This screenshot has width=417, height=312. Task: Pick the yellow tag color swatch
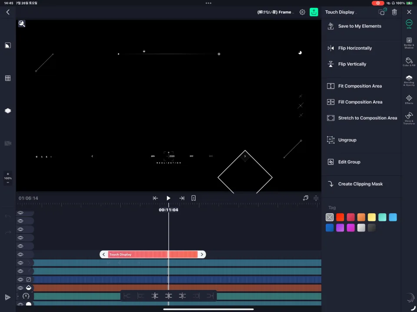click(371, 217)
